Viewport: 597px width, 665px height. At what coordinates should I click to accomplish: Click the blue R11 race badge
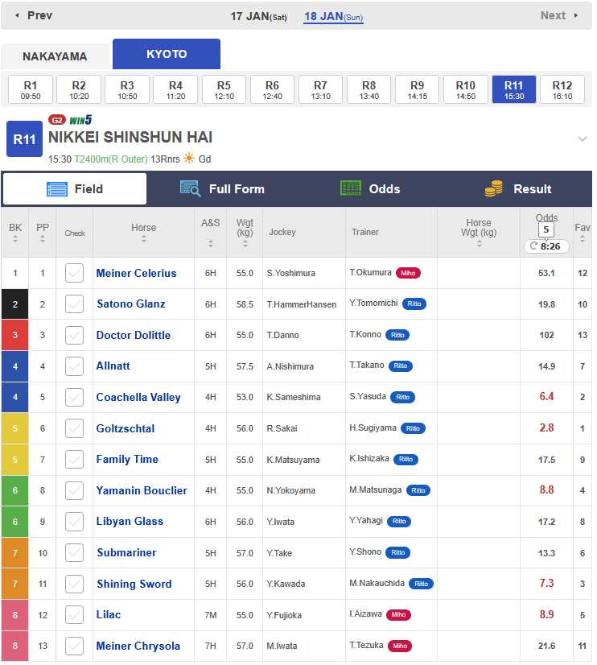coord(24,138)
